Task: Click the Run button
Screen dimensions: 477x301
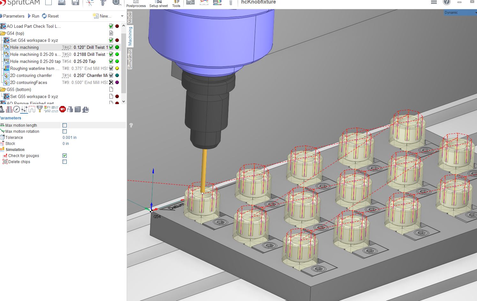Action: 33,16
